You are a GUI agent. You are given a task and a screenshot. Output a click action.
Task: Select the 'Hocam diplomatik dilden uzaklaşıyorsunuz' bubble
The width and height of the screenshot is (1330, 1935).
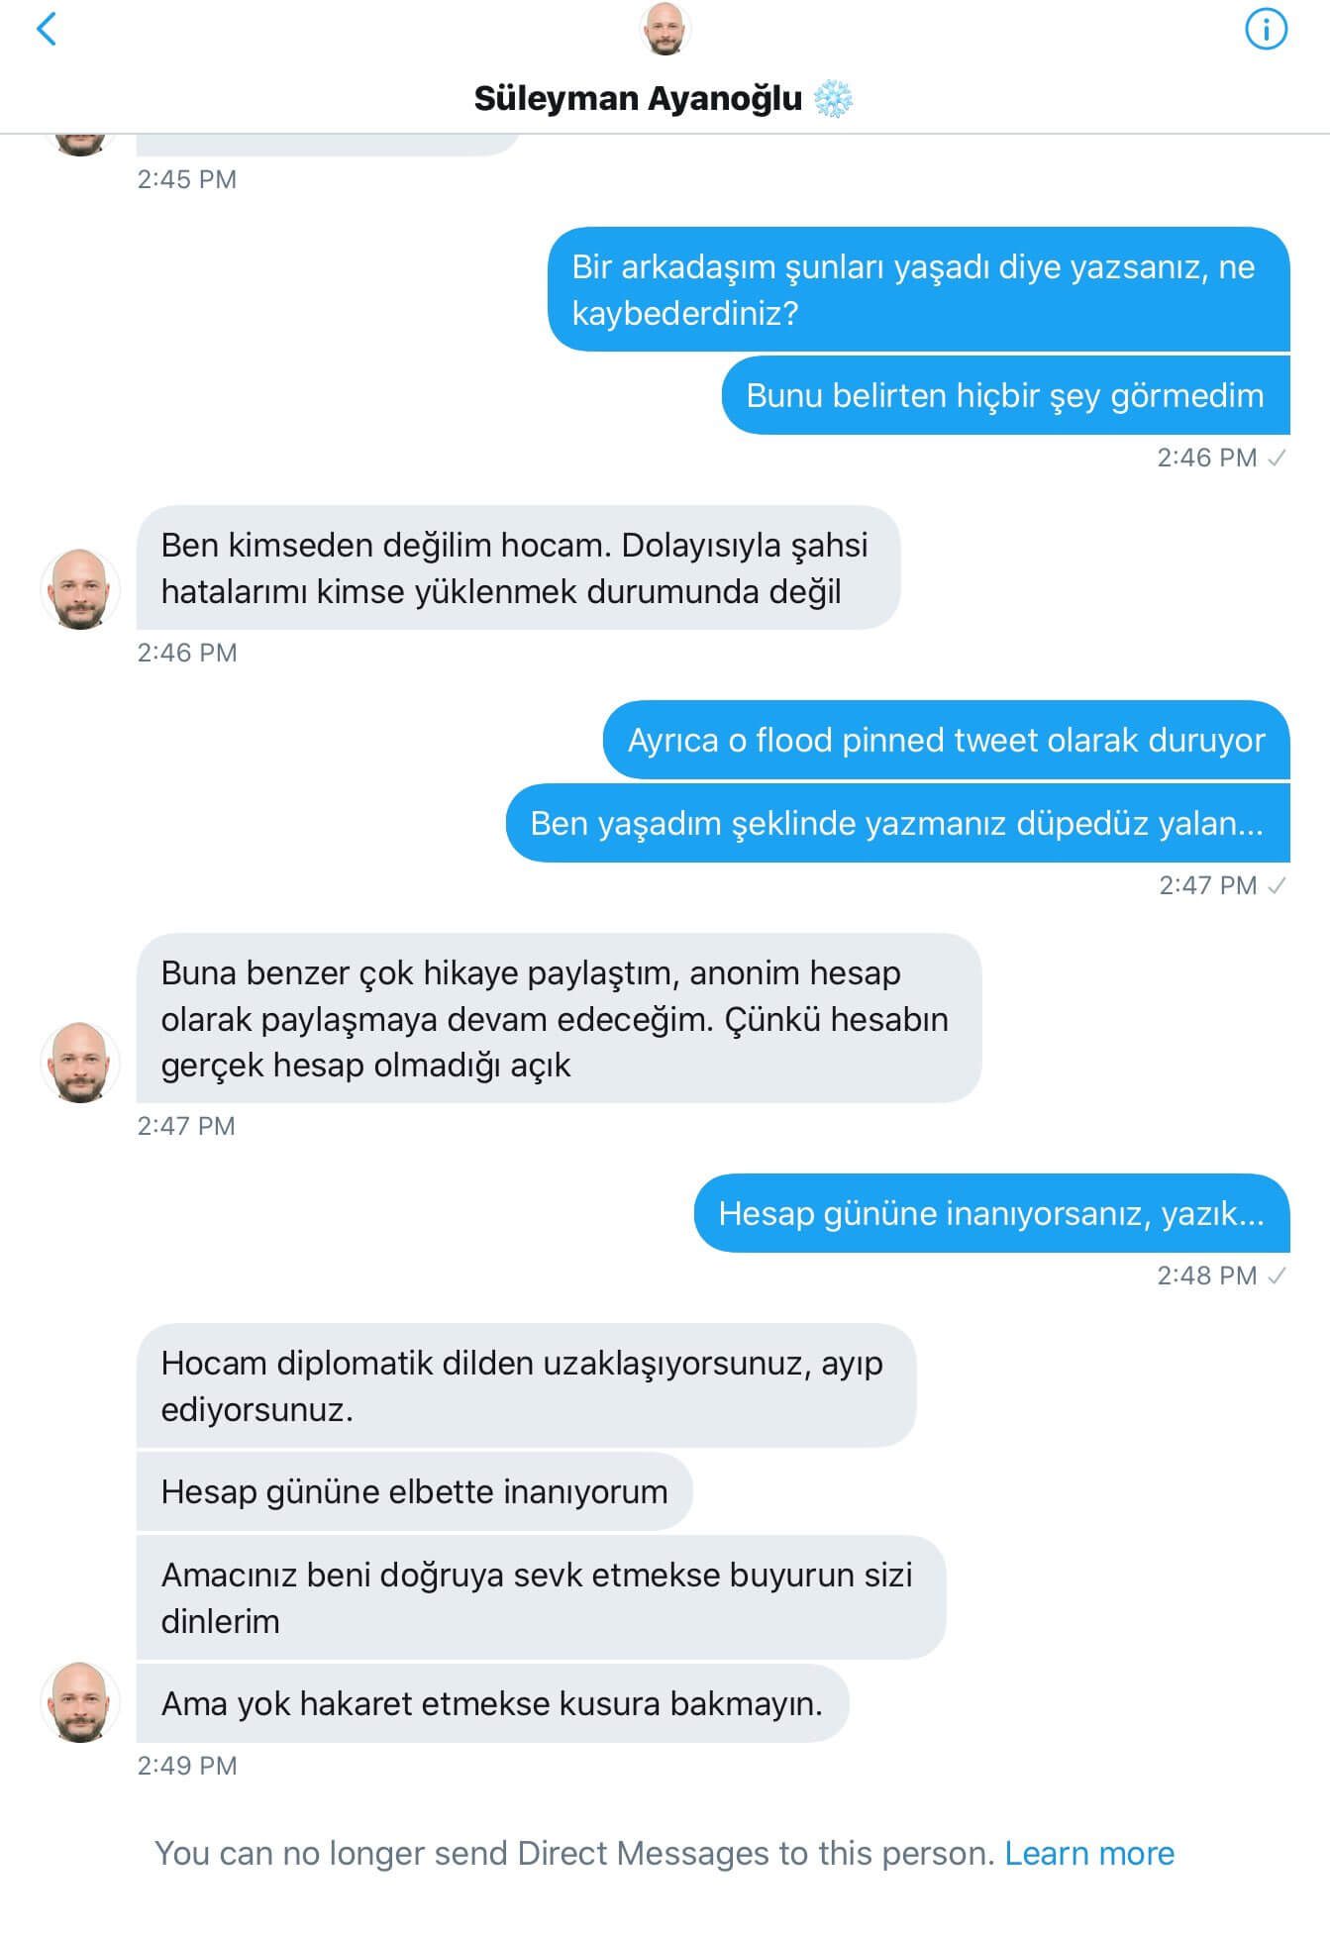click(526, 1385)
